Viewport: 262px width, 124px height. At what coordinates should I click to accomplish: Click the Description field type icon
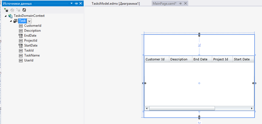pyautogui.click(x=21, y=31)
